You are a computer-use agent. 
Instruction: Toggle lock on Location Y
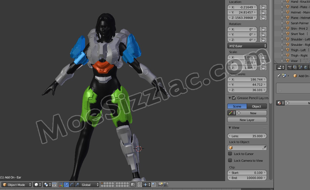click(263, 12)
